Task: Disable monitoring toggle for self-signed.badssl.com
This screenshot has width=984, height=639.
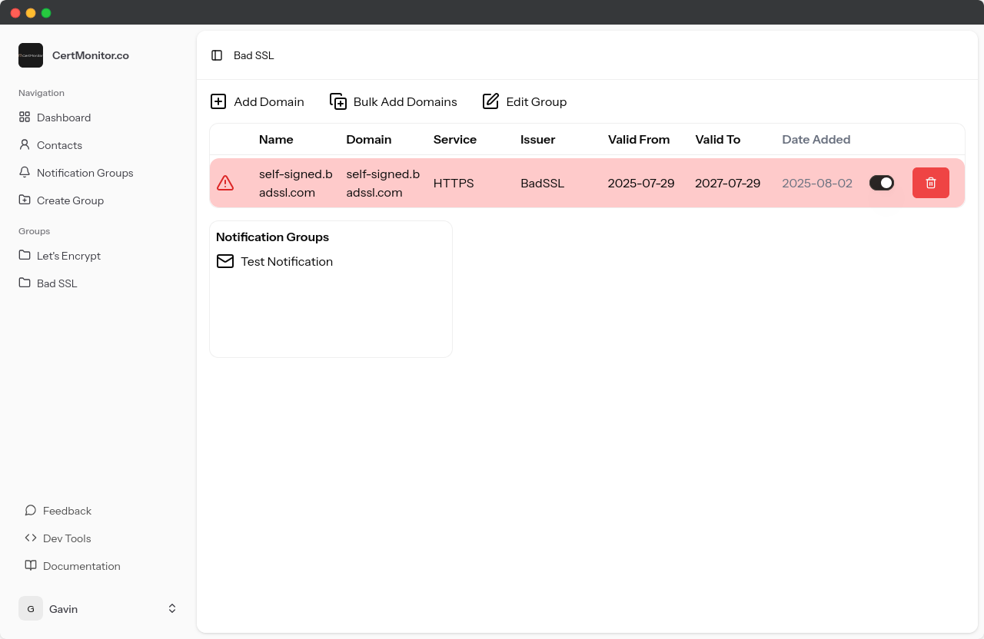Action: tap(881, 183)
